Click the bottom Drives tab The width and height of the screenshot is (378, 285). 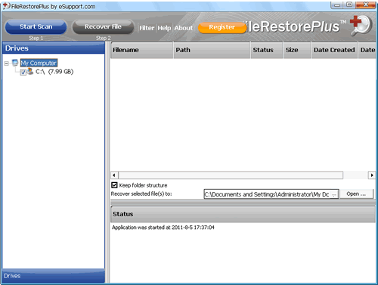pos(54,276)
